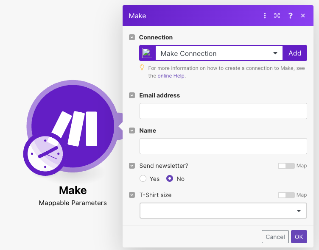Click the connection image icon beside Make Connection
Screen dimensions: 319x250
[x=147, y=53]
